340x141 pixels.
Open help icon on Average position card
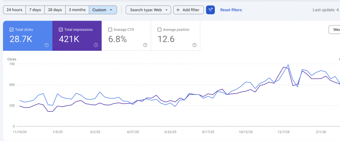coord(194,45)
